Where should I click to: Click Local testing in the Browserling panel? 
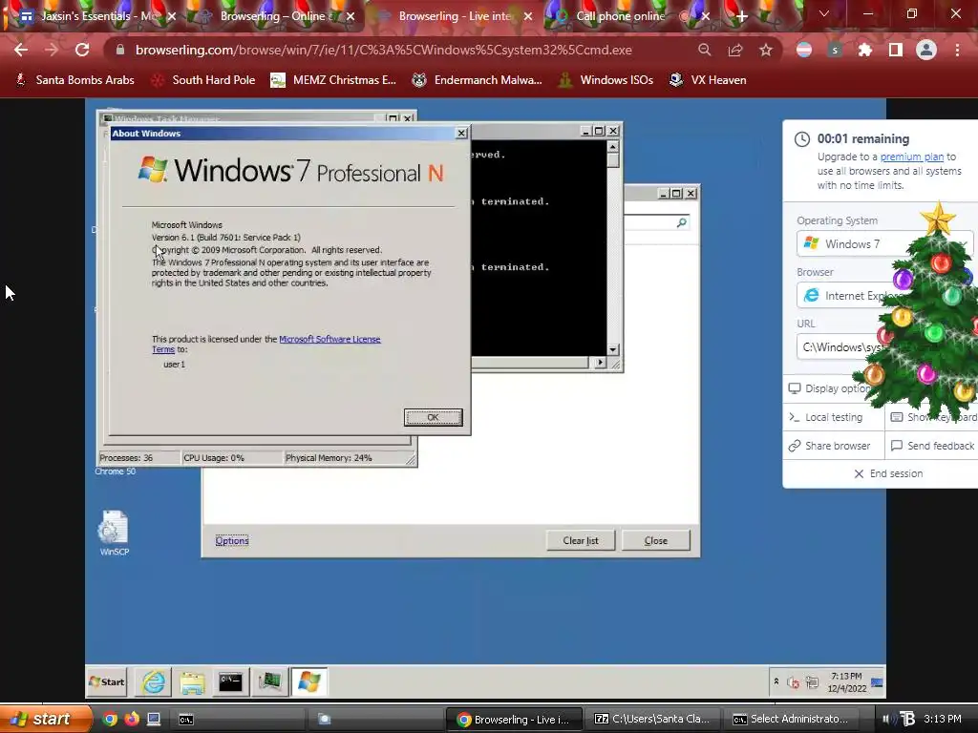834,417
